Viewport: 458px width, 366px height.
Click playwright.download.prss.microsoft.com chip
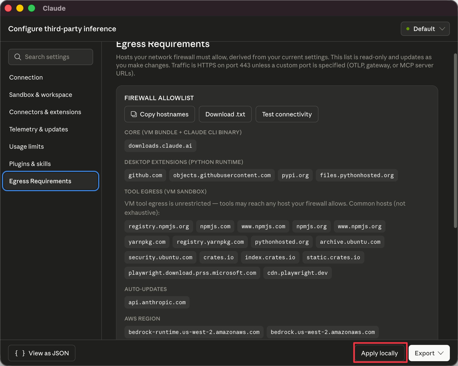pyautogui.click(x=192, y=273)
